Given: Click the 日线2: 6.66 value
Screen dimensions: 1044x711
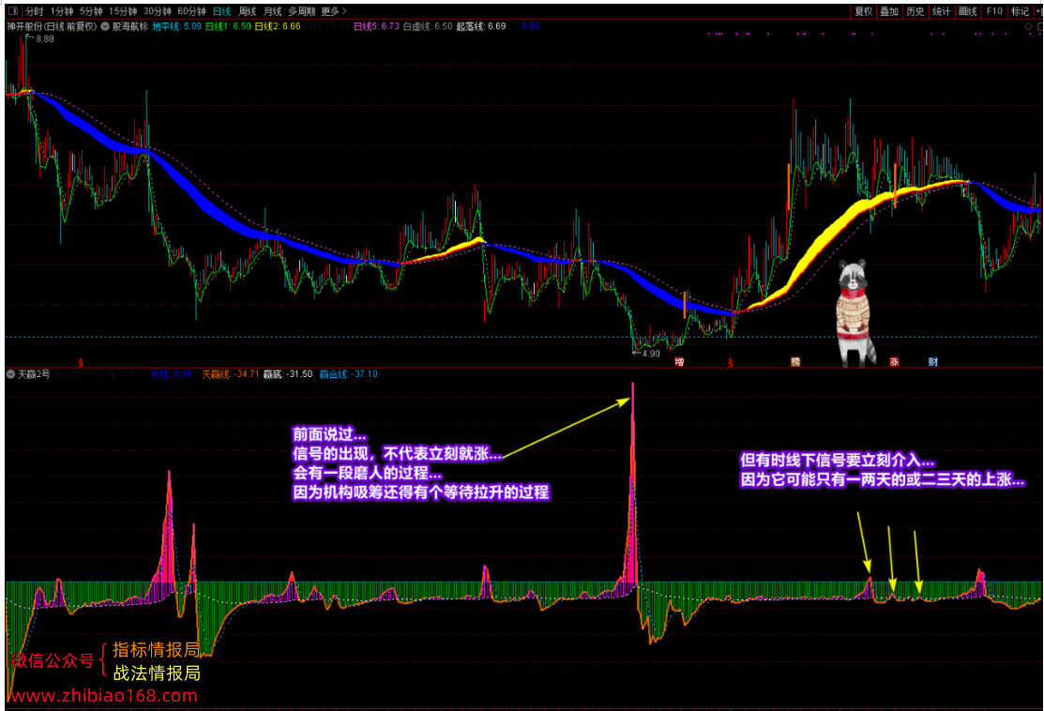Looking at the screenshot, I should click(x=278, y=26).
